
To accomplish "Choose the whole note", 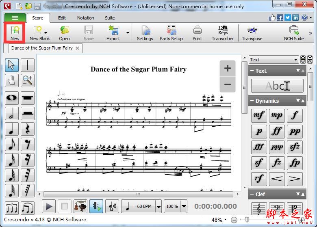I will pos(12,98).
